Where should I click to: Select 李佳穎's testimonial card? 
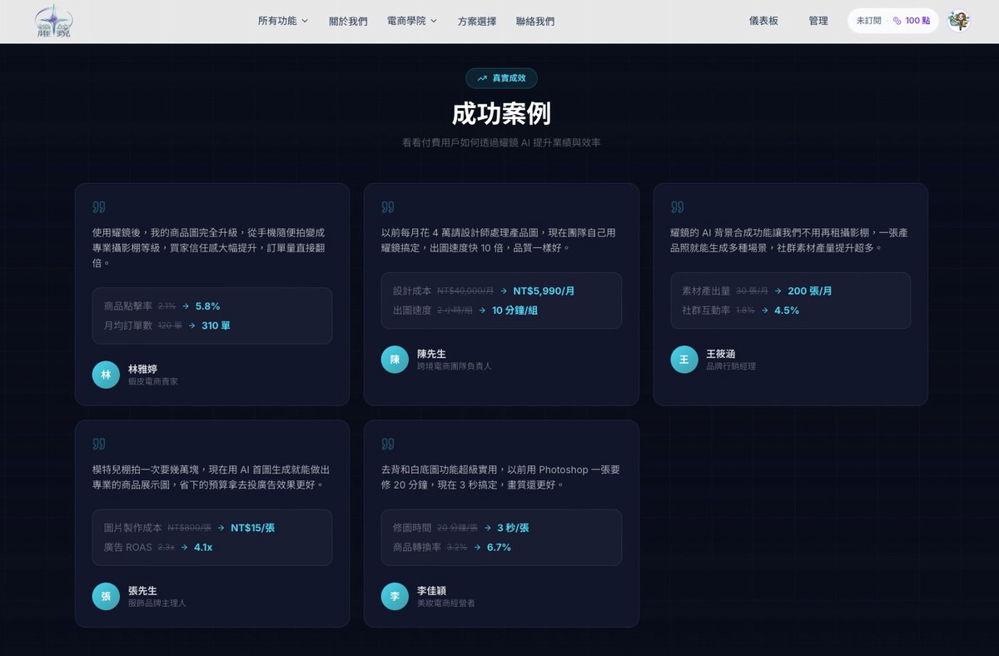pyautogui.click(x=501, y=524)
